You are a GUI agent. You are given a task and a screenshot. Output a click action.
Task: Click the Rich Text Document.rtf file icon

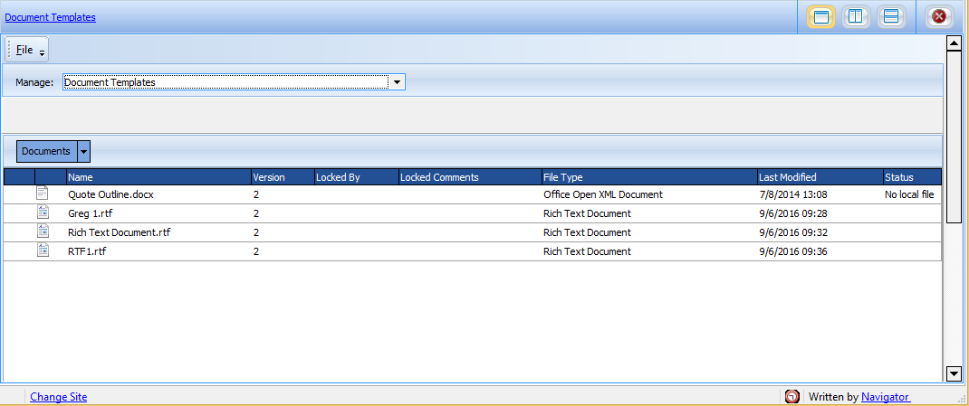(43, 231)
